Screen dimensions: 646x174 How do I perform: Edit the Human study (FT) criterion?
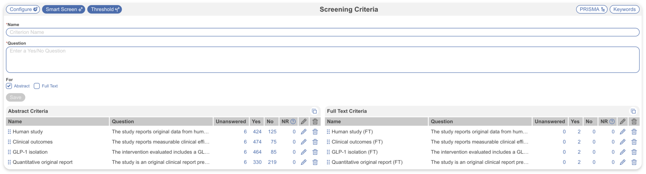[622, 132]
